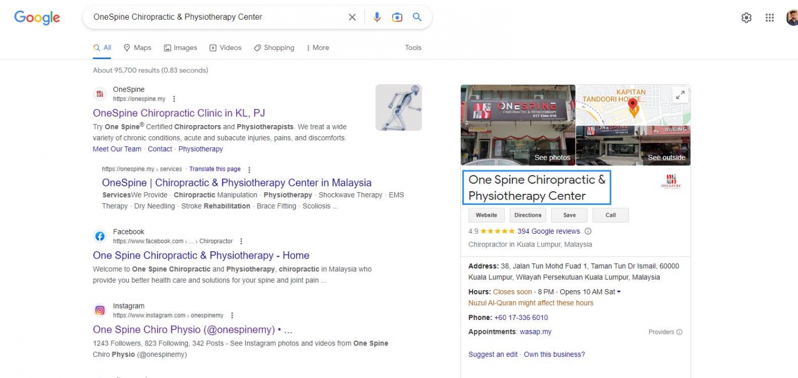Image resolution: width=798 pixels, height=378 pixels.
Task: Open three-dot menu next to Facebook result
Action: [242, 241]
